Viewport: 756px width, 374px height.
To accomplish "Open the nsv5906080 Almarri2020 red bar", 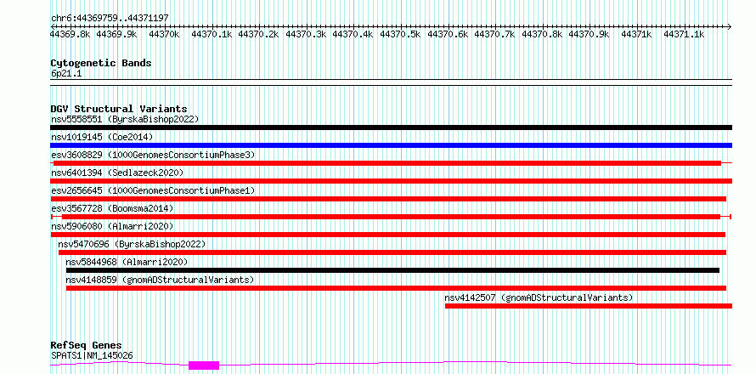I will click(x=387, y=235).
